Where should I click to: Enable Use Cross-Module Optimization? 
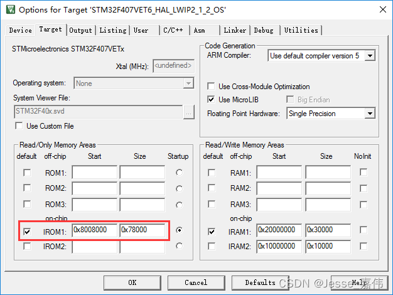pos(211,87)
